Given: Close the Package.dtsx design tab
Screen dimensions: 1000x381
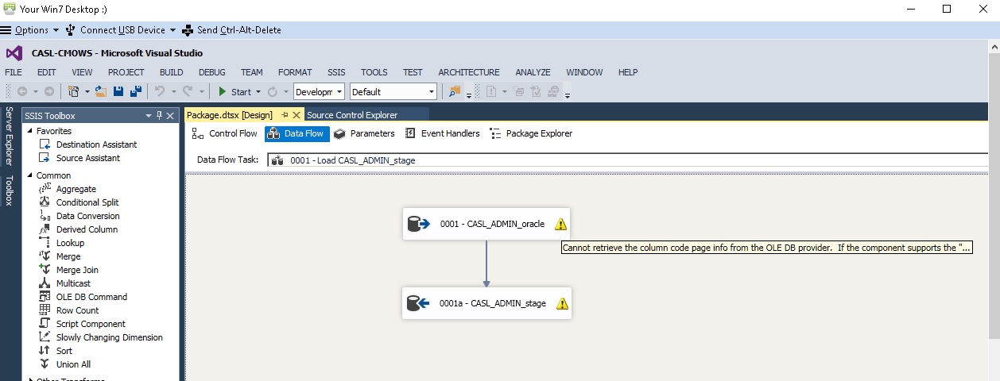Looking at the screenshot, I should click(x=297, y=115).
